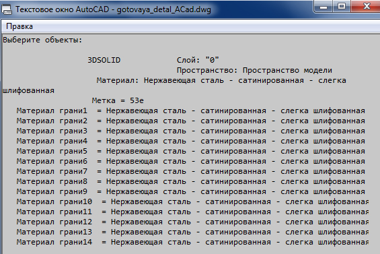Click the 'Материал: Нержавеющая сталь' line
This screenshot has width=380, height=254.
tap(221, 80)
